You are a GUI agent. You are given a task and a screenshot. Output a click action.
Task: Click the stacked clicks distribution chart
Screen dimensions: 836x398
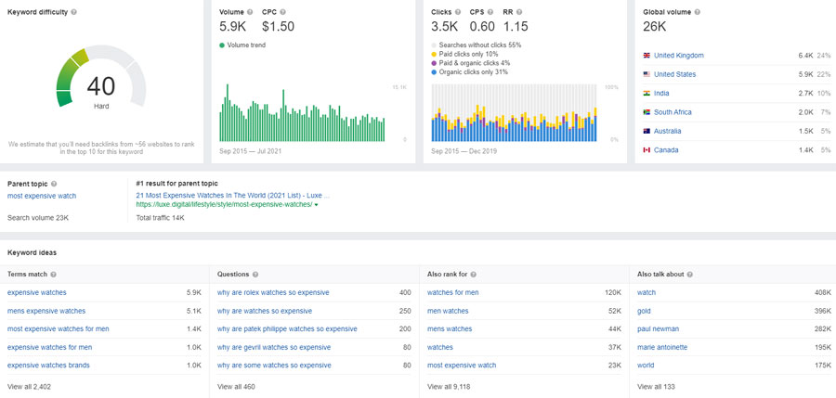tap(514, 113)
